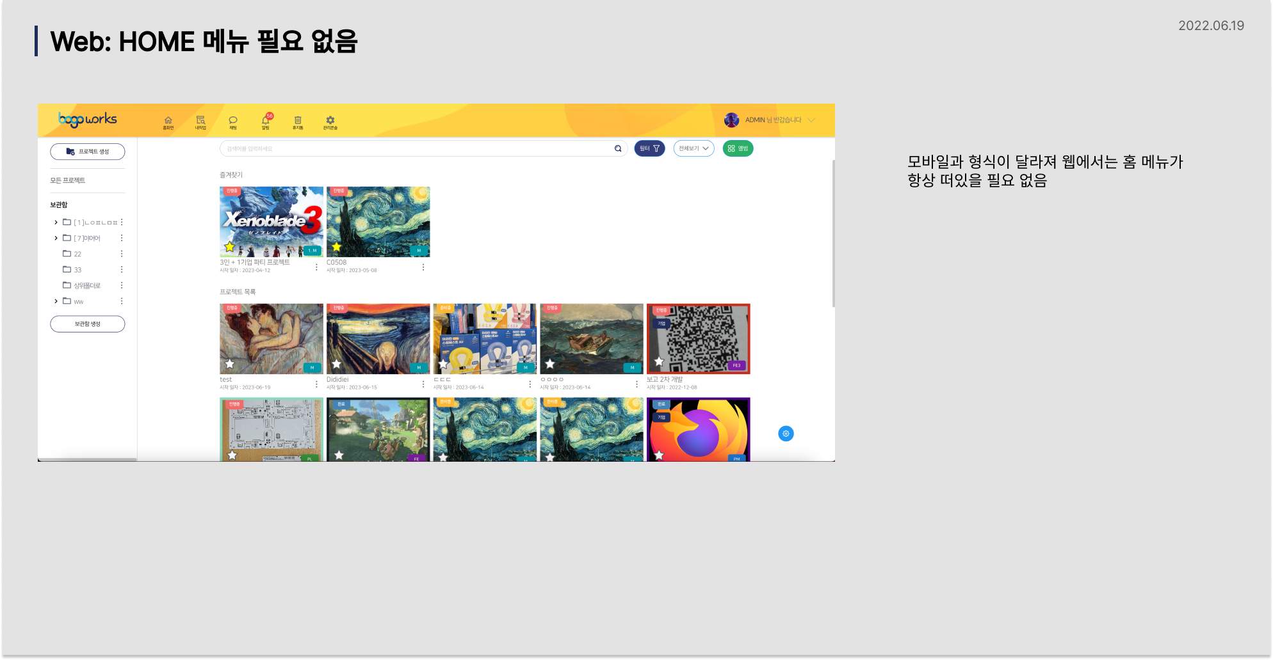Click the 기업 tag on 보고 2차 개발 card
Screen dimensions: 1273x660
click(661, 324)
